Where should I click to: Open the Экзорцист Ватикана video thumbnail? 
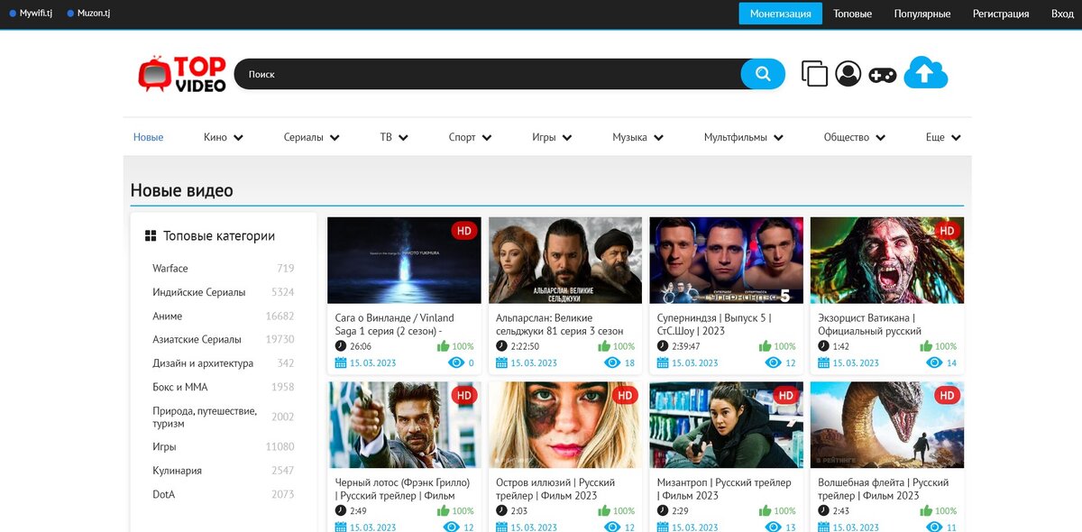pyautogui.click(x=887, y=261)
